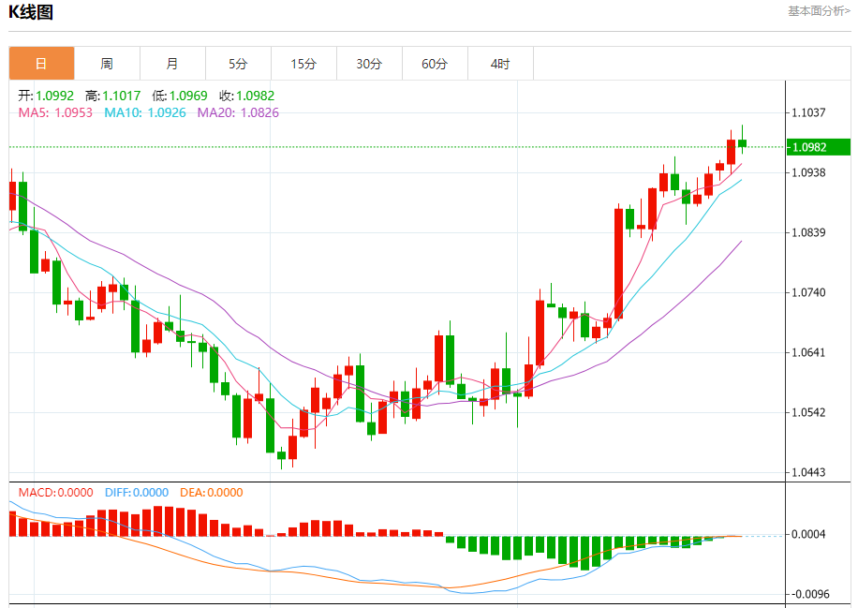Click the MA10 1.0926 legend label

[145, 112]
